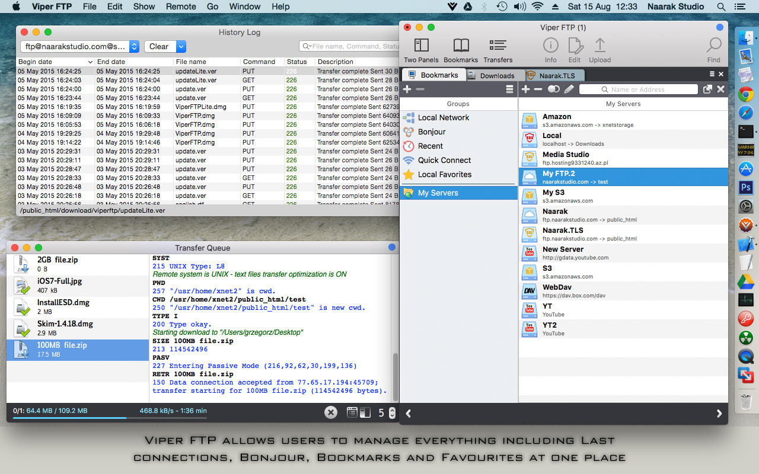
Task: Select InstallESD.dmg in Transfer Queue
Action: [x=78, y=307]
